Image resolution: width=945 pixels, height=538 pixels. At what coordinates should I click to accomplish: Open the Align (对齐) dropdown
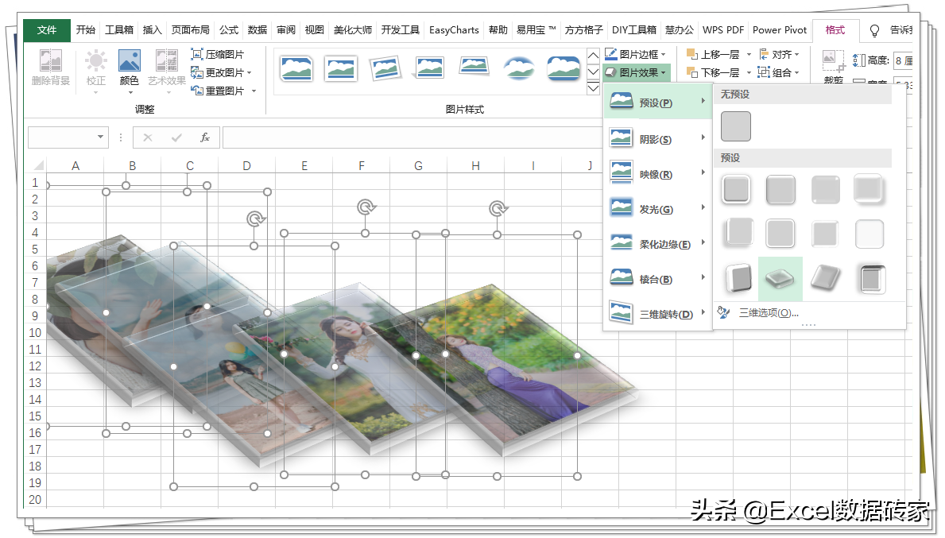[779, 54]
